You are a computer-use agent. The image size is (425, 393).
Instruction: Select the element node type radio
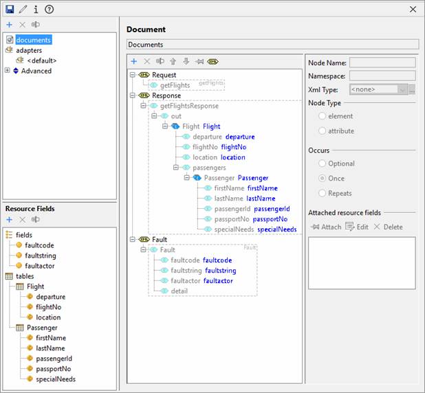[323, 117]
